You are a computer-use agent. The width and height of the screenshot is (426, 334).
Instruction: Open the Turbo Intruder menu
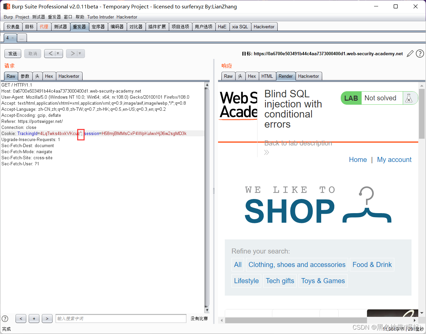click(100, 17)
